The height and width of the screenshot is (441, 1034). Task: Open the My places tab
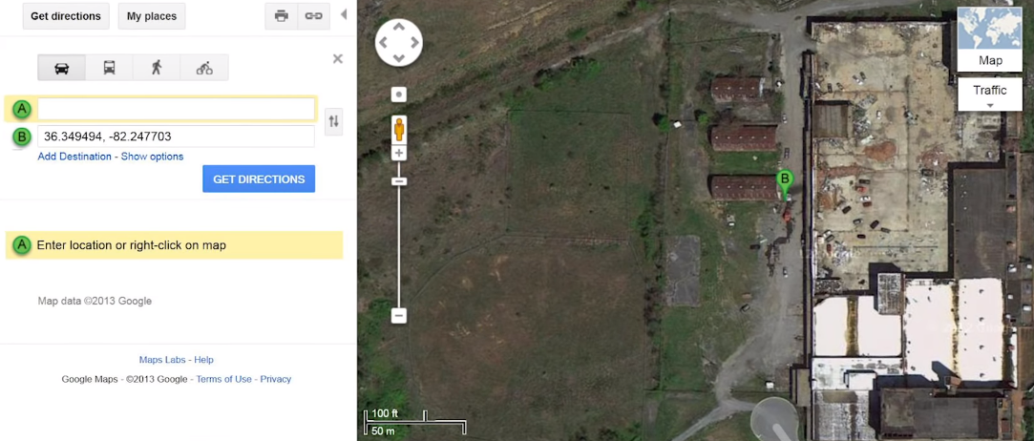(152, 16)
